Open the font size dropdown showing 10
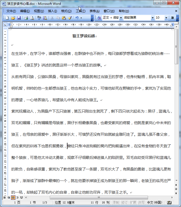Screen dimensions: 181x207 point(166,18)
